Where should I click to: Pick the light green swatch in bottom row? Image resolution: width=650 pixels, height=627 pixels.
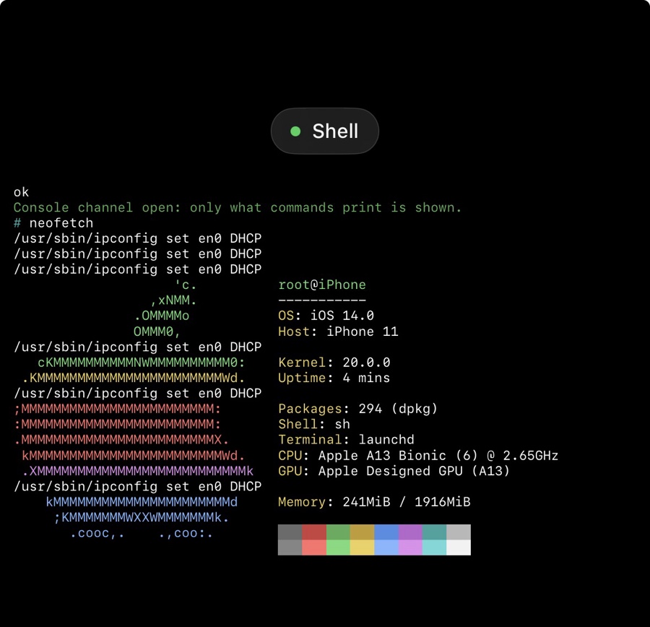pos(338,548)
